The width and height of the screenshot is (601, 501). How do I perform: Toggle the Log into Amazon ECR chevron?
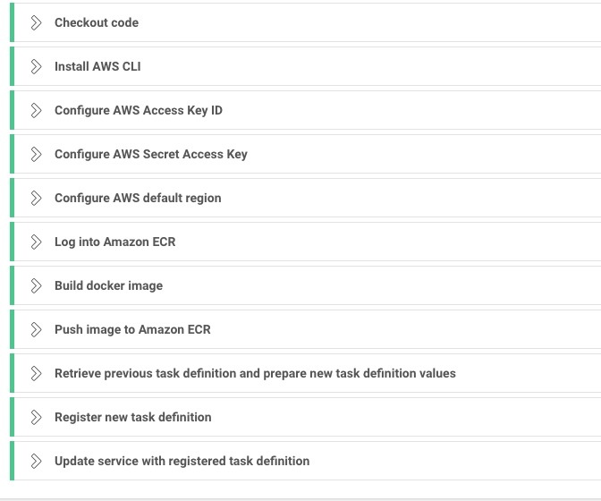(36, 242)
